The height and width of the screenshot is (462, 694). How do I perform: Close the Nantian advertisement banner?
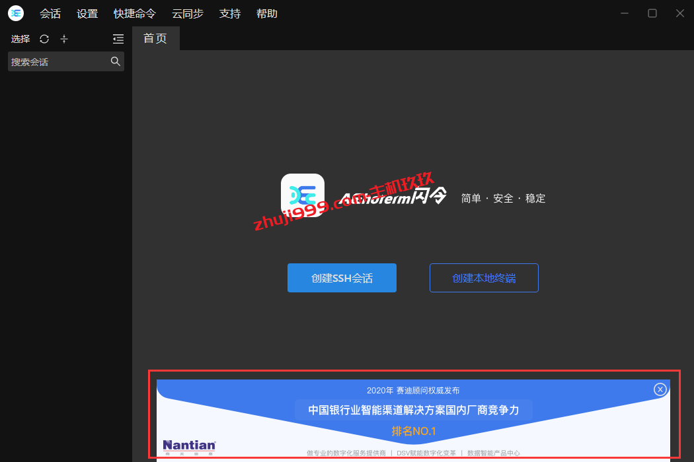(660, 389)
